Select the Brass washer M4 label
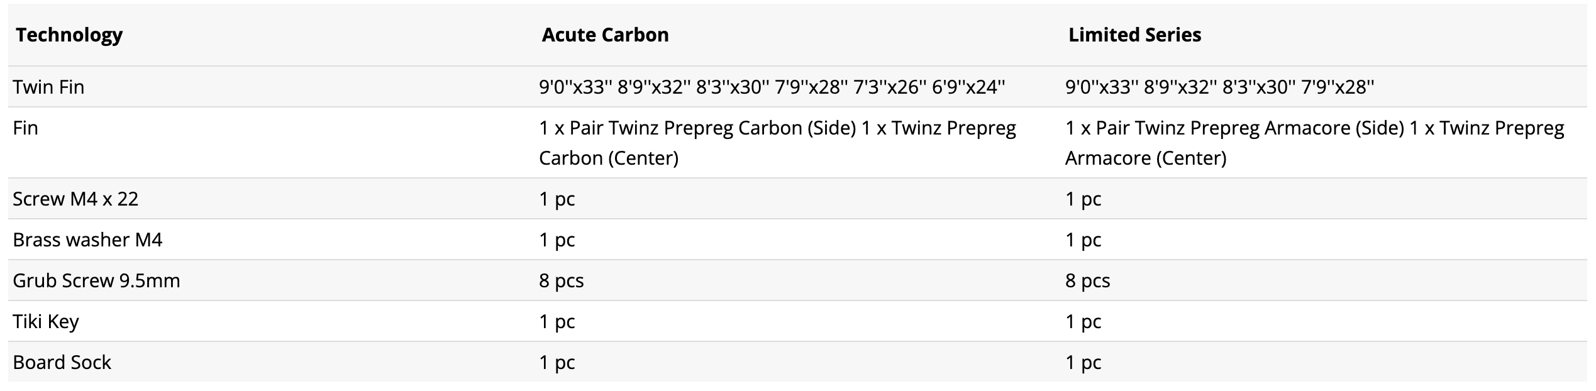The width and height of the screenshot is (1596, 391). tap(87, 240)
